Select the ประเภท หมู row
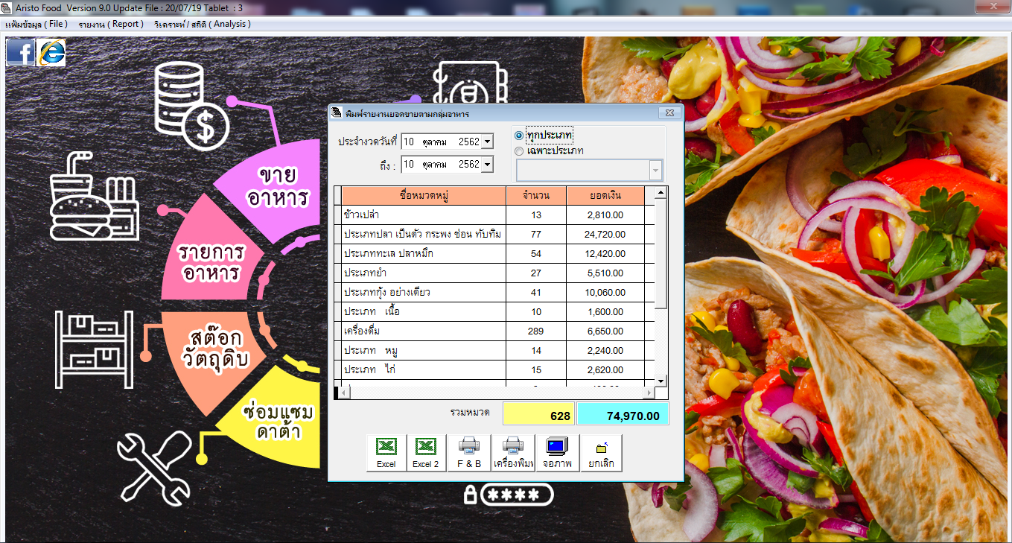 tap(494, 351)
